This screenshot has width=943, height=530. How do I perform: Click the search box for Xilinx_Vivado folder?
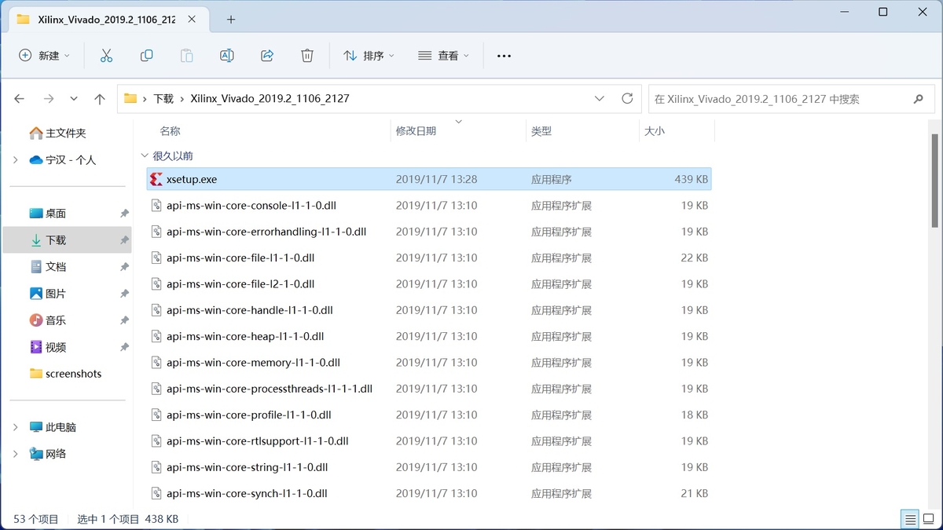tap(778, 99)
